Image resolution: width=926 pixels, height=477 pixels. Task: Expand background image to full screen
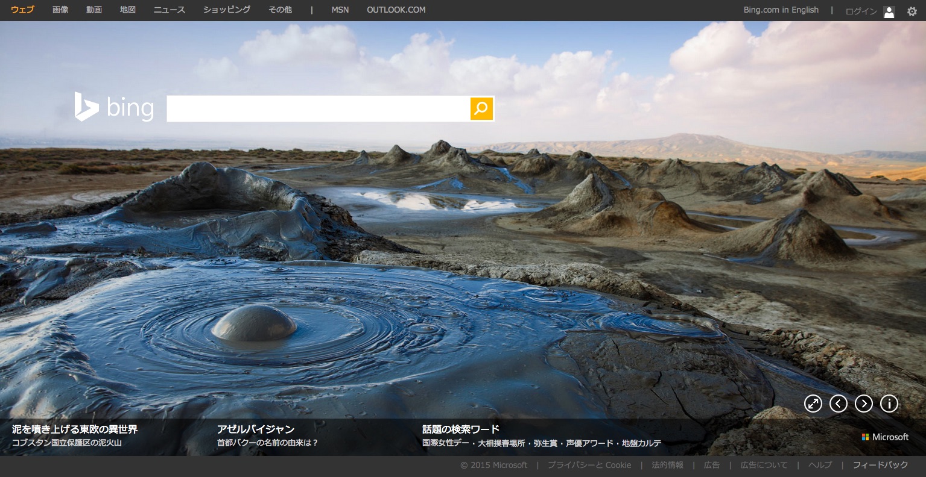pos(813,404)
